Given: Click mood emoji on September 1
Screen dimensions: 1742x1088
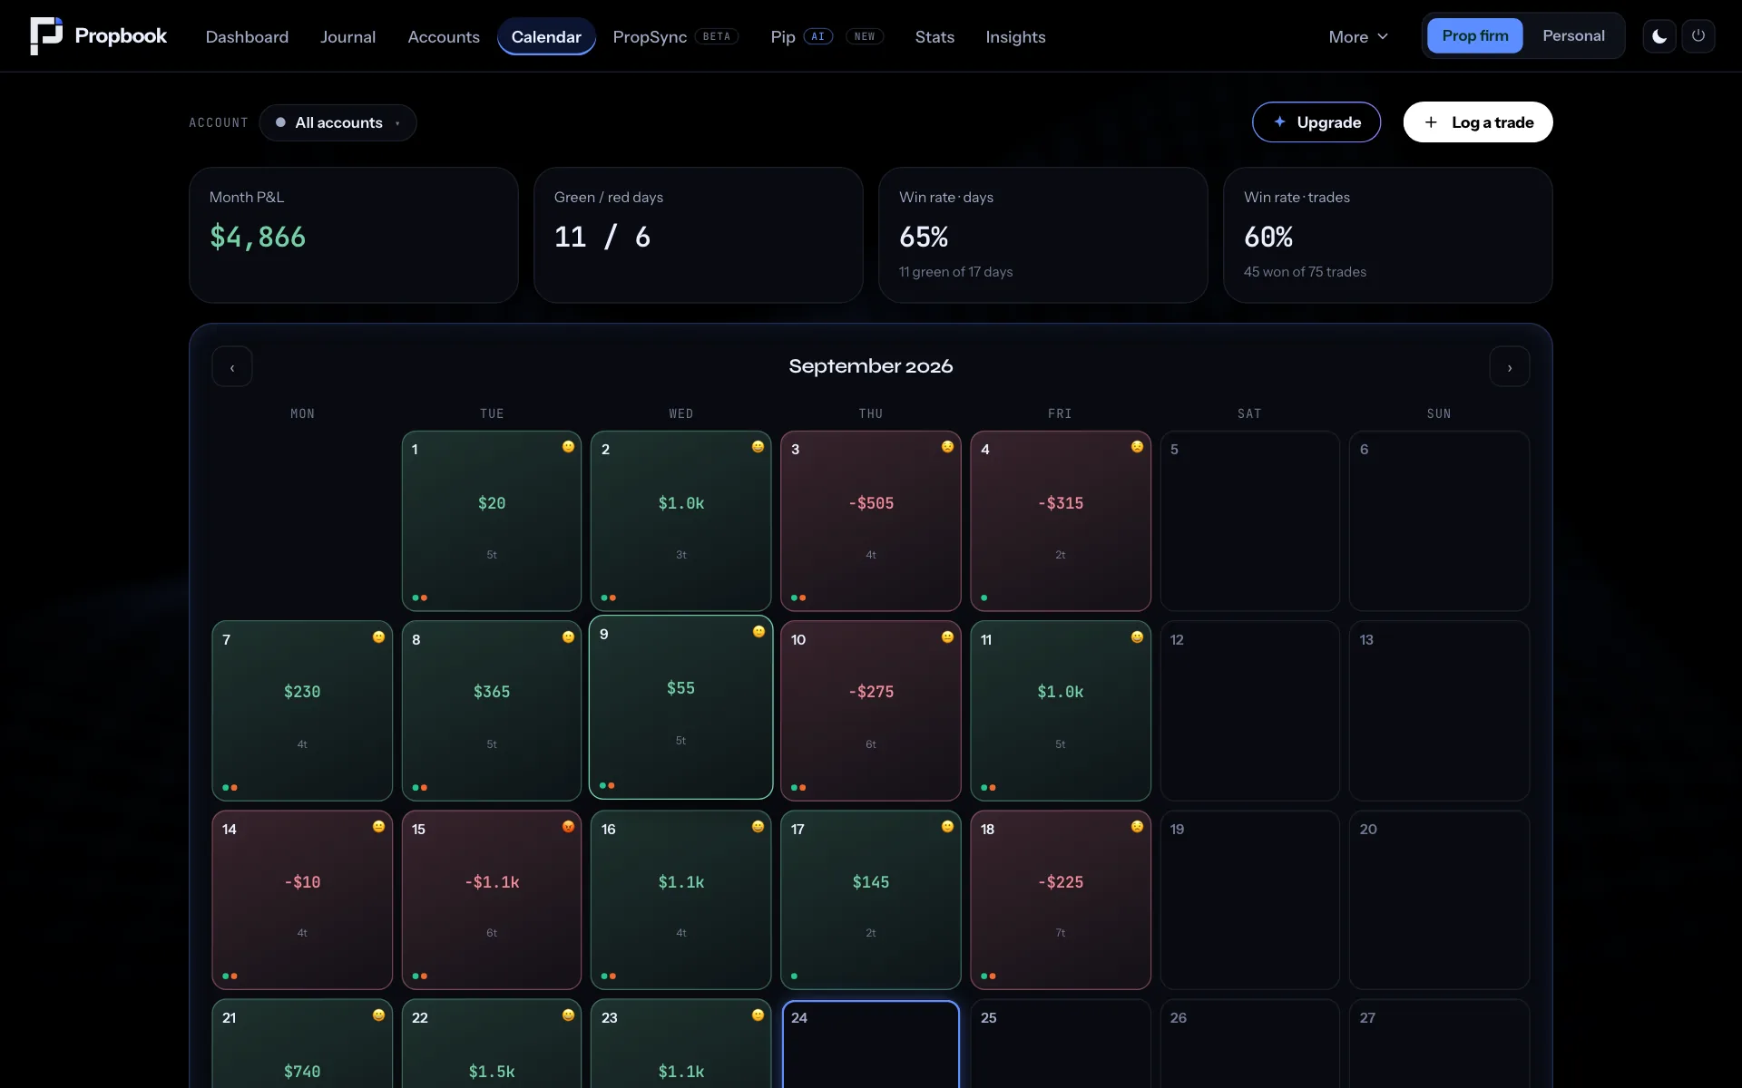Looking at the screenshot, I should [x=568, y=447].
